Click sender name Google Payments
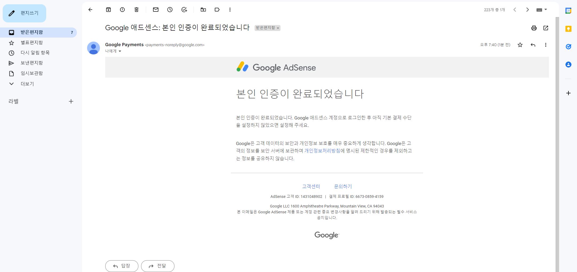The height and width of the screenshot is (272, 577). (124, 45)
